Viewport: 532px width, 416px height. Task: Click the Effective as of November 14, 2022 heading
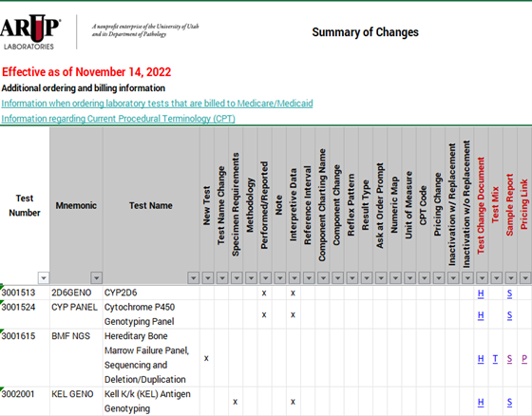(86, 72)
